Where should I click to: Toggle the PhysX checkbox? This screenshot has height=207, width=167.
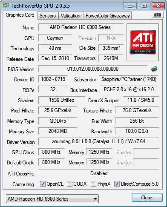tap(93, 184)
